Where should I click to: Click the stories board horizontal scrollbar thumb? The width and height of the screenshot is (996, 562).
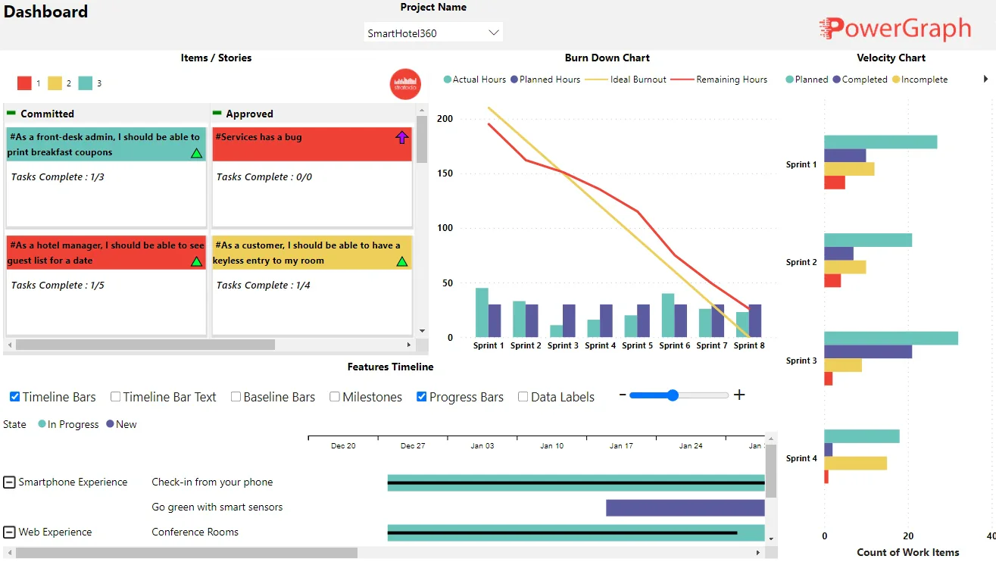145,345
